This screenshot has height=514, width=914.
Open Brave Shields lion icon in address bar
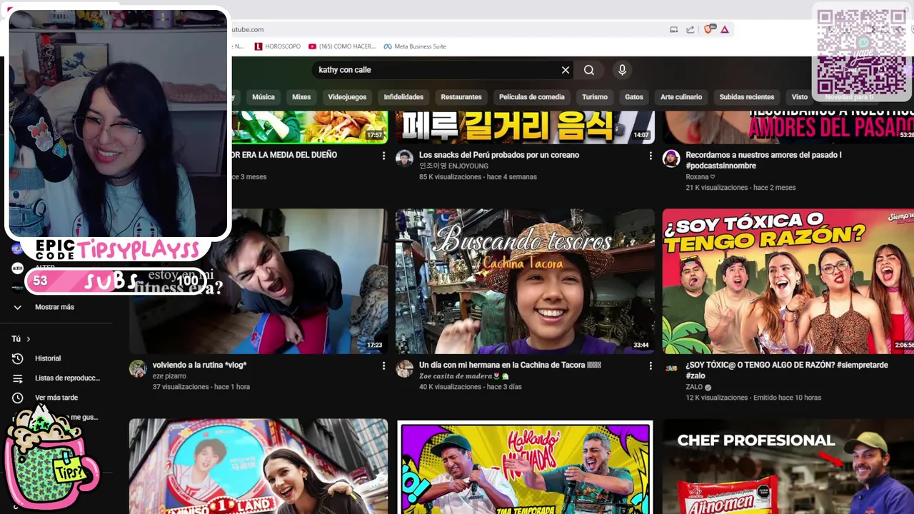coord(708,29)
